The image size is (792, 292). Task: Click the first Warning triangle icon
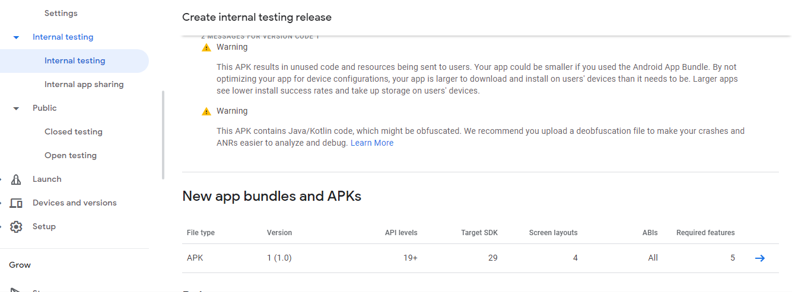tap(206, 47)
